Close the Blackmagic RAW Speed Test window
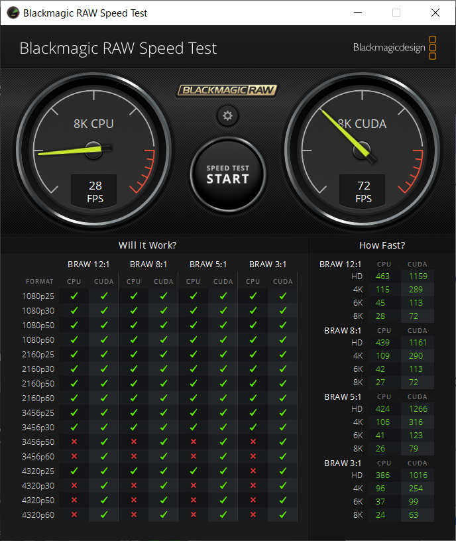 (x=435, y=13)
